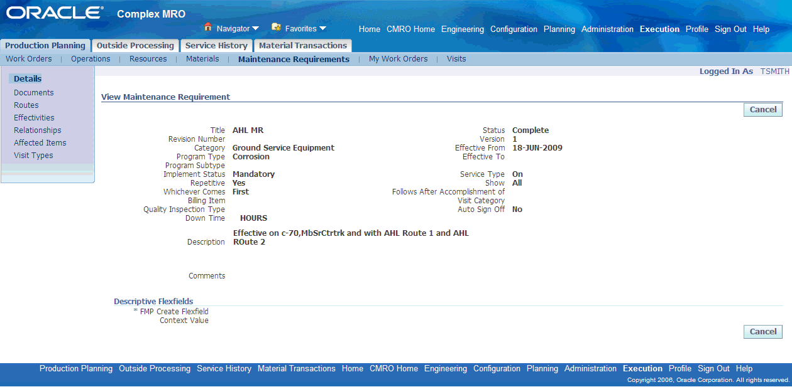Select Details in side menu
The height and width of the screenshot is (387, 792).
[x=28, y=79]
